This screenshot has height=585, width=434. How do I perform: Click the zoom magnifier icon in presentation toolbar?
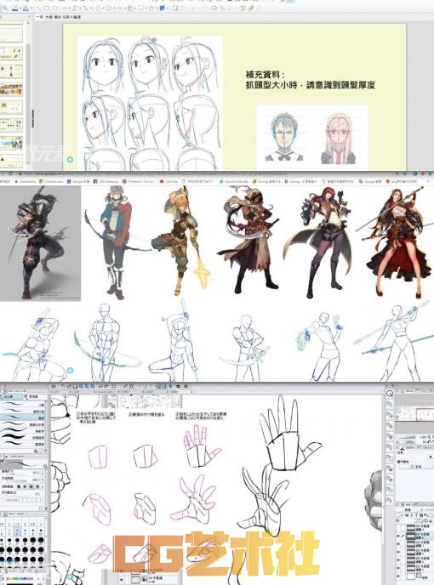(5, 9)
